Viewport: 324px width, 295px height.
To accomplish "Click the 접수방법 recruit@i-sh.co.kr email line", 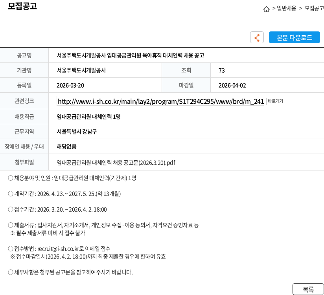I will click(x=59, y=249).
